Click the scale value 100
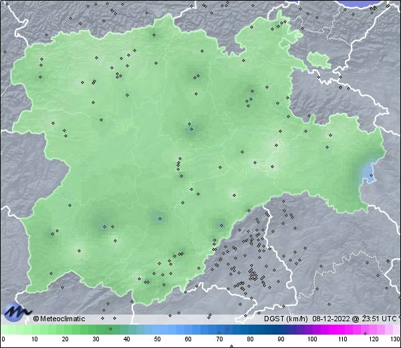Screen dimensions: 401x348 pos(312,339)
